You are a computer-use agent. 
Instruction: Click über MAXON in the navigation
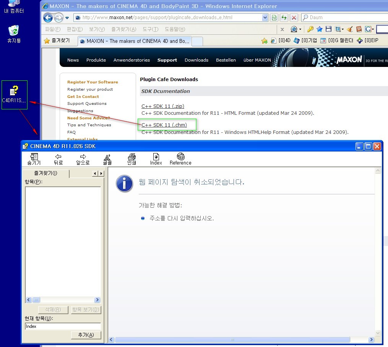(257, 60)
